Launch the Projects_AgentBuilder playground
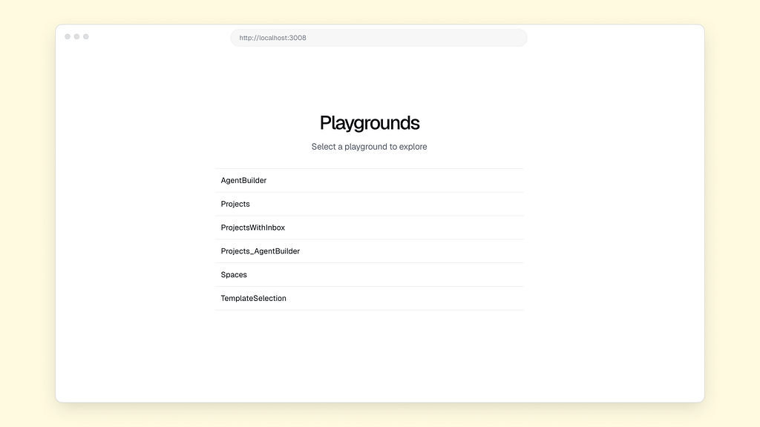Image resolution: width=760 pixels, height=427 pixels. (260, 251)
